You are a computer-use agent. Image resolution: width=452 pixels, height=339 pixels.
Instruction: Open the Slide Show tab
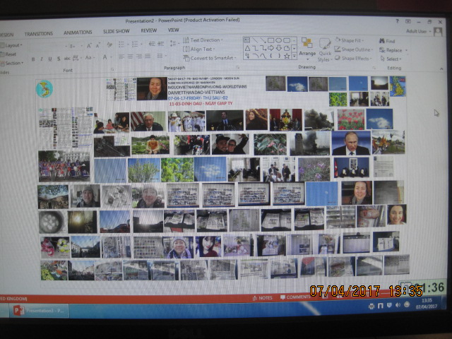click(x=117, y=31)
